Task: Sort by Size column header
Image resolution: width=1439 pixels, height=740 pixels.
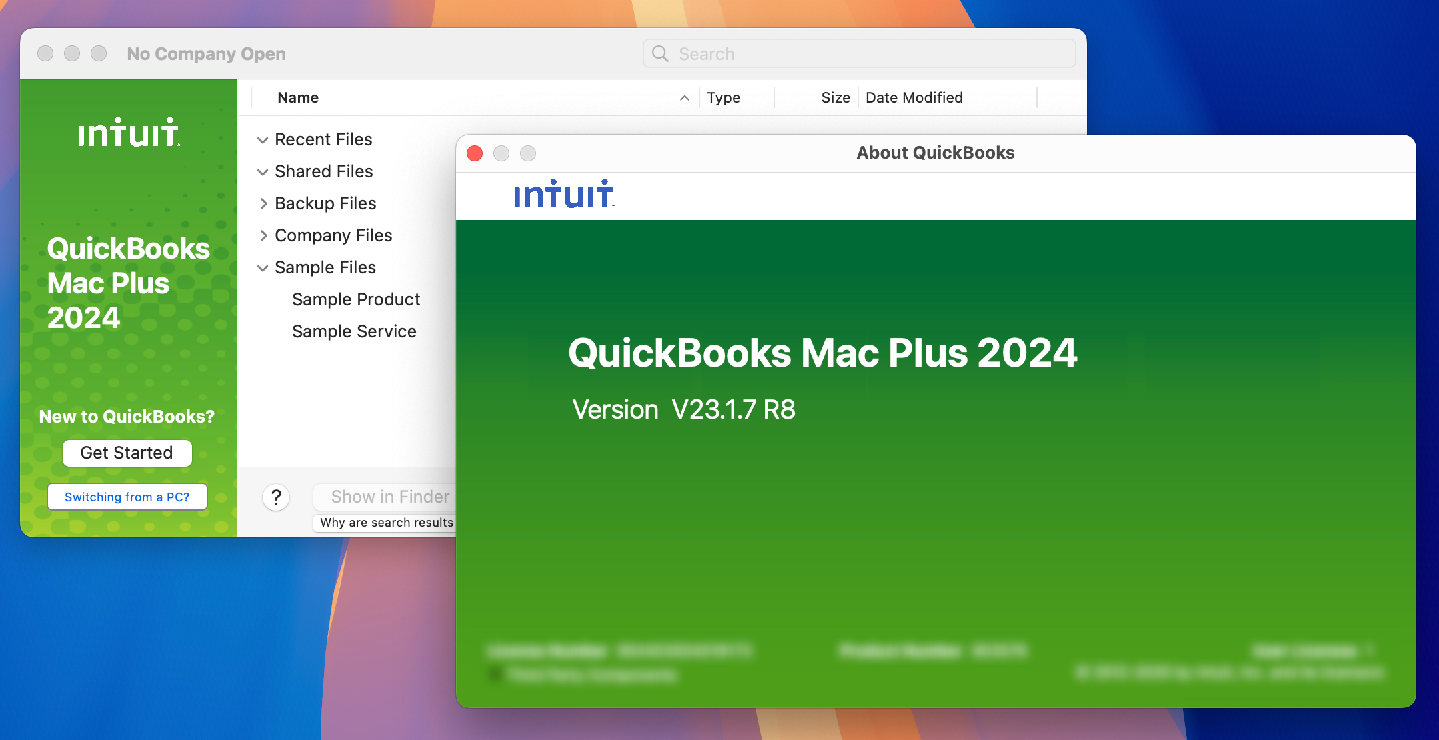Action: point(836,98)
